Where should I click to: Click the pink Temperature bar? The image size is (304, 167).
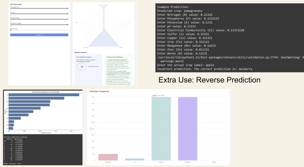click(108, 157)
